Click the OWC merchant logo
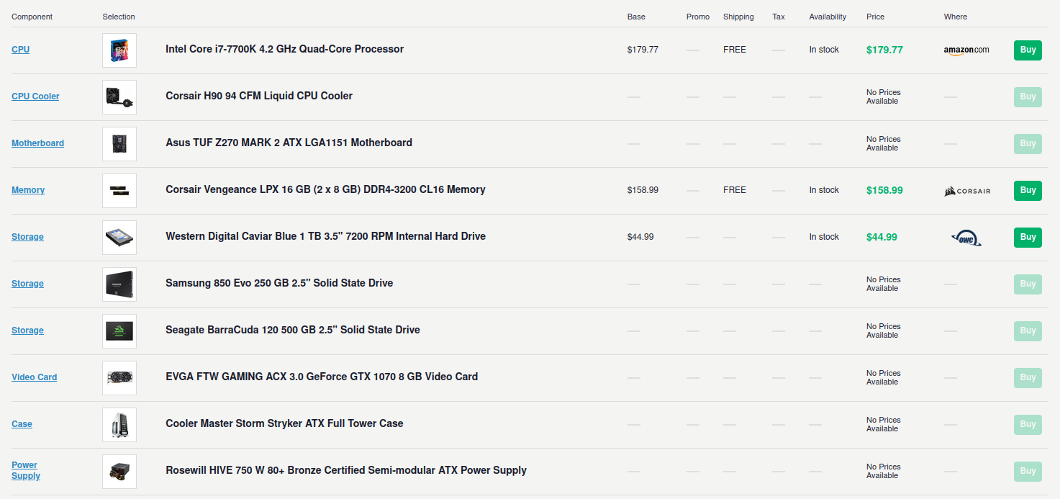This screenshot has height=499, width=1060. click(x=966, y=238)
